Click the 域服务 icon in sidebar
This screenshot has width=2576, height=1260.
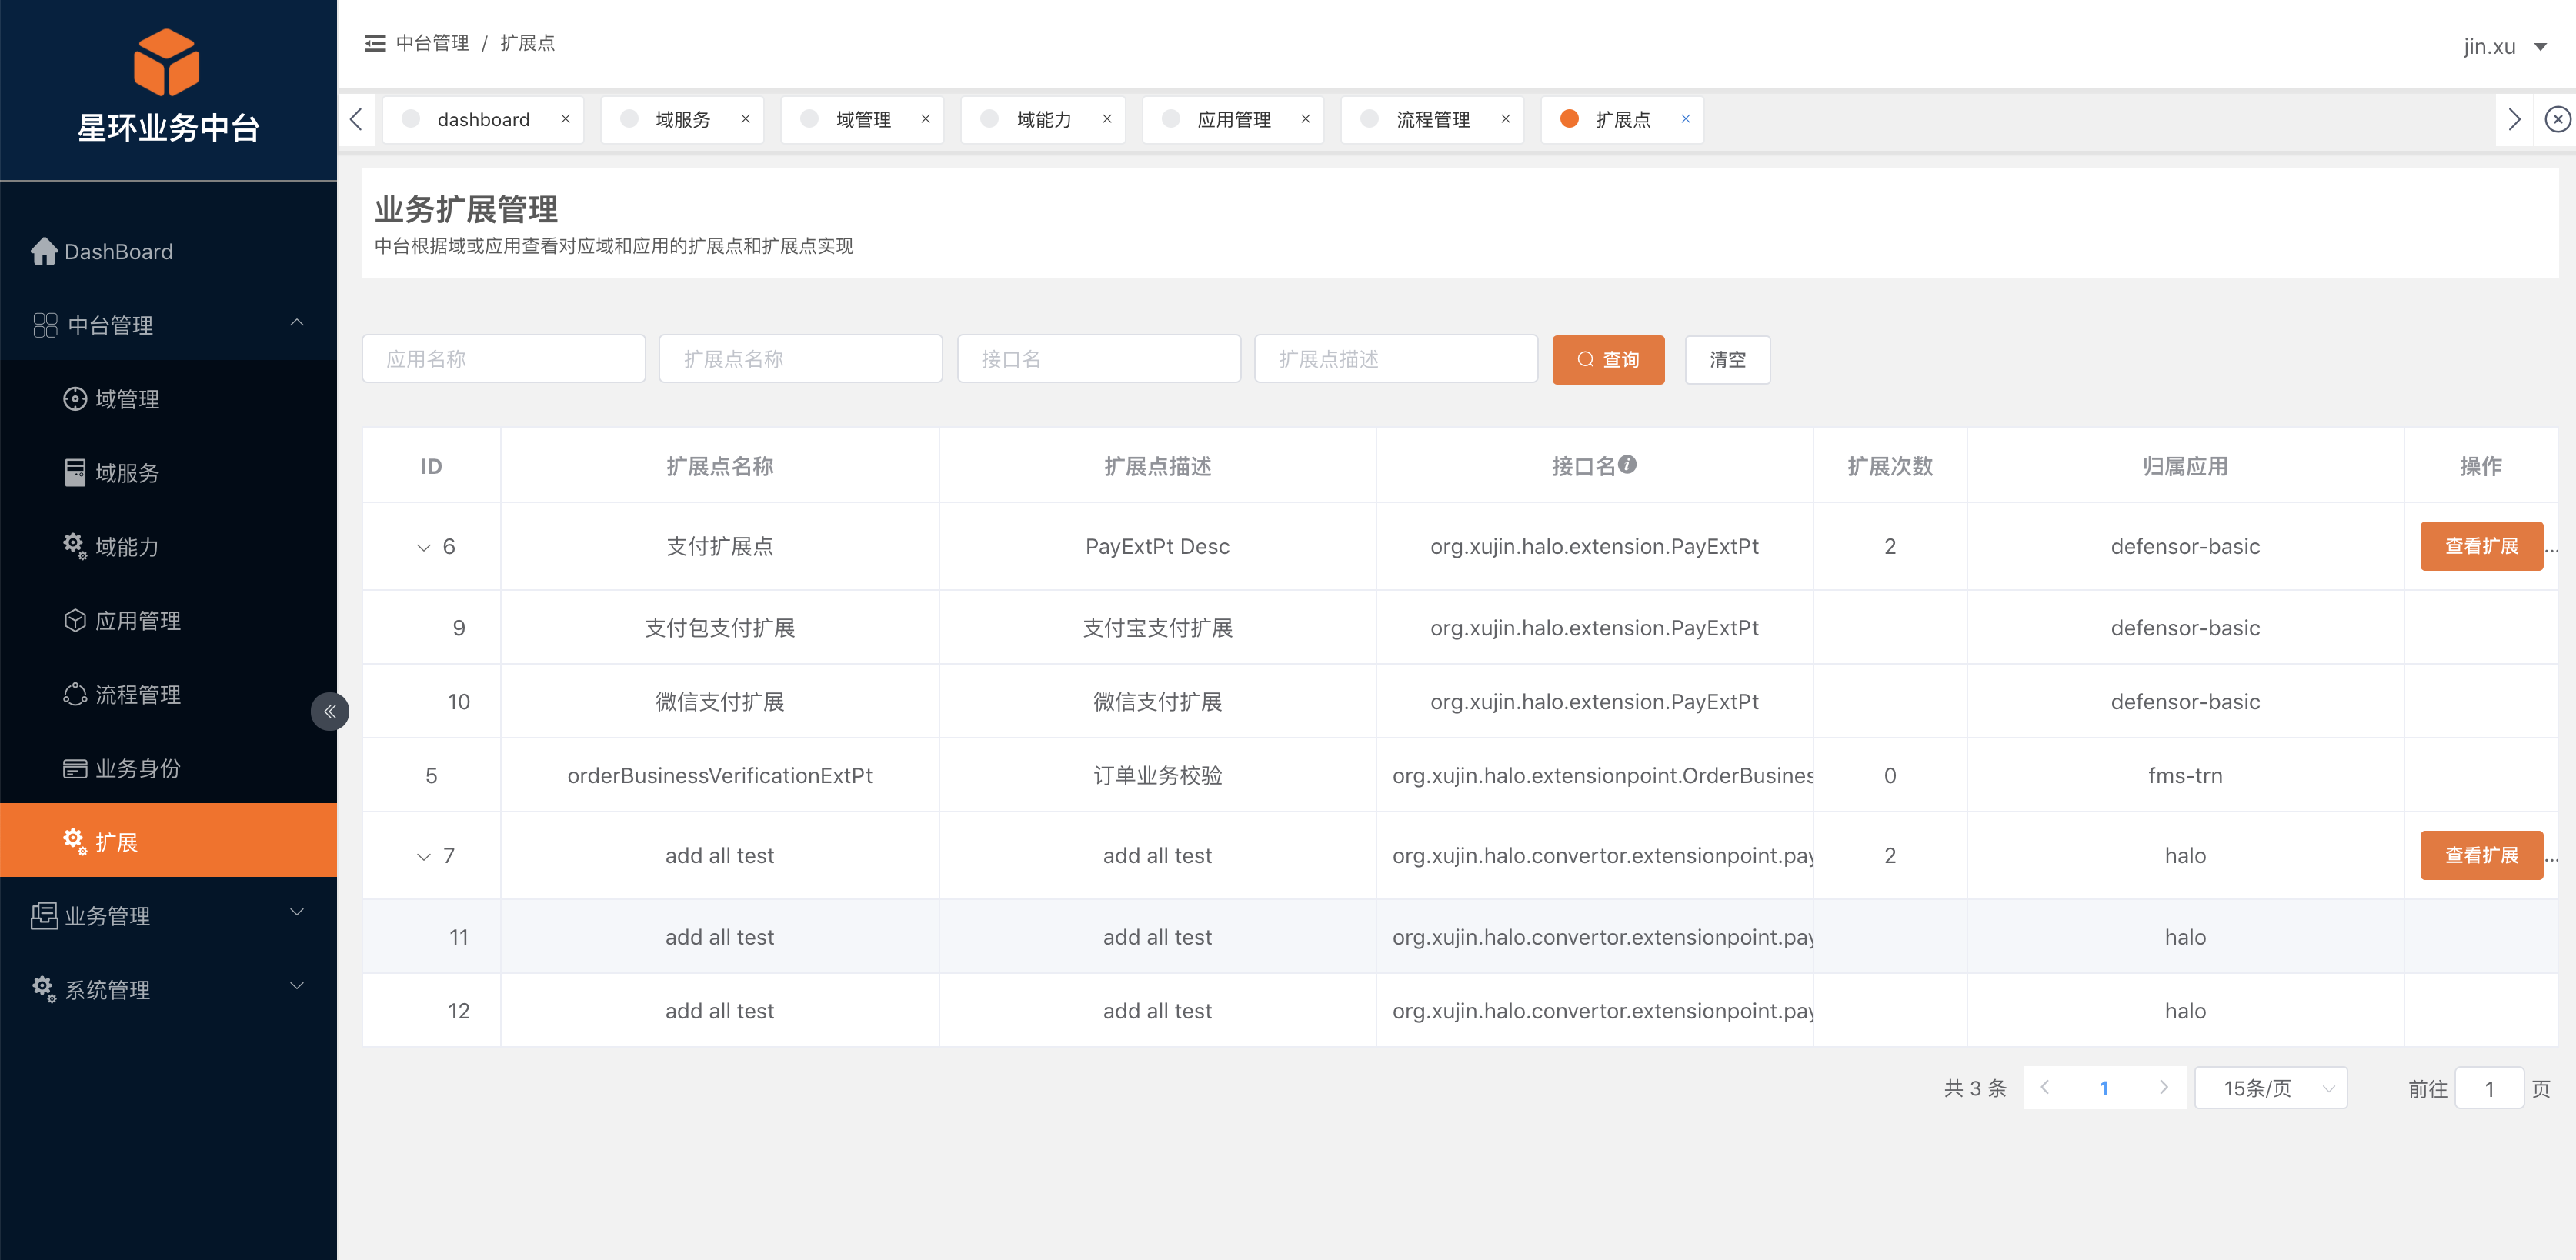click(75, 473)
